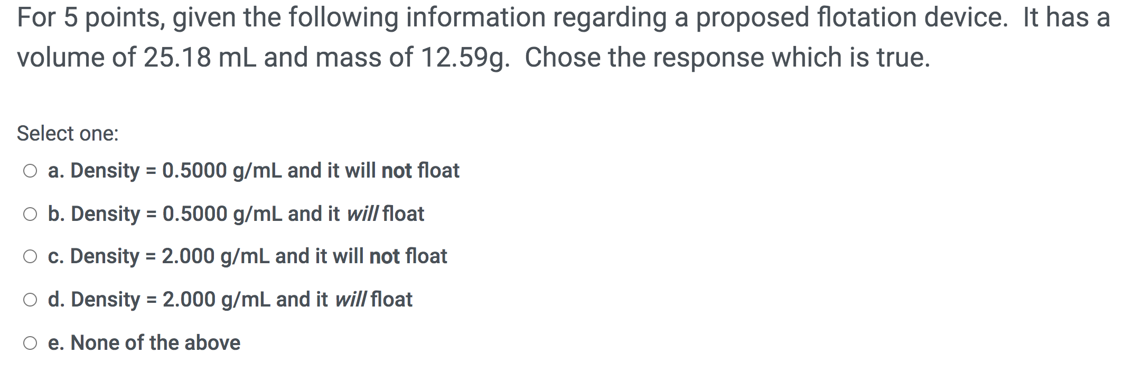Select radio button for option e None of the above

pos(30,342)
